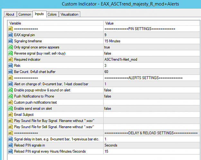Click the bool icon beside Only signal once arrow appears
The width and height of the screenshot is (201, 160).
coord(10,47)
